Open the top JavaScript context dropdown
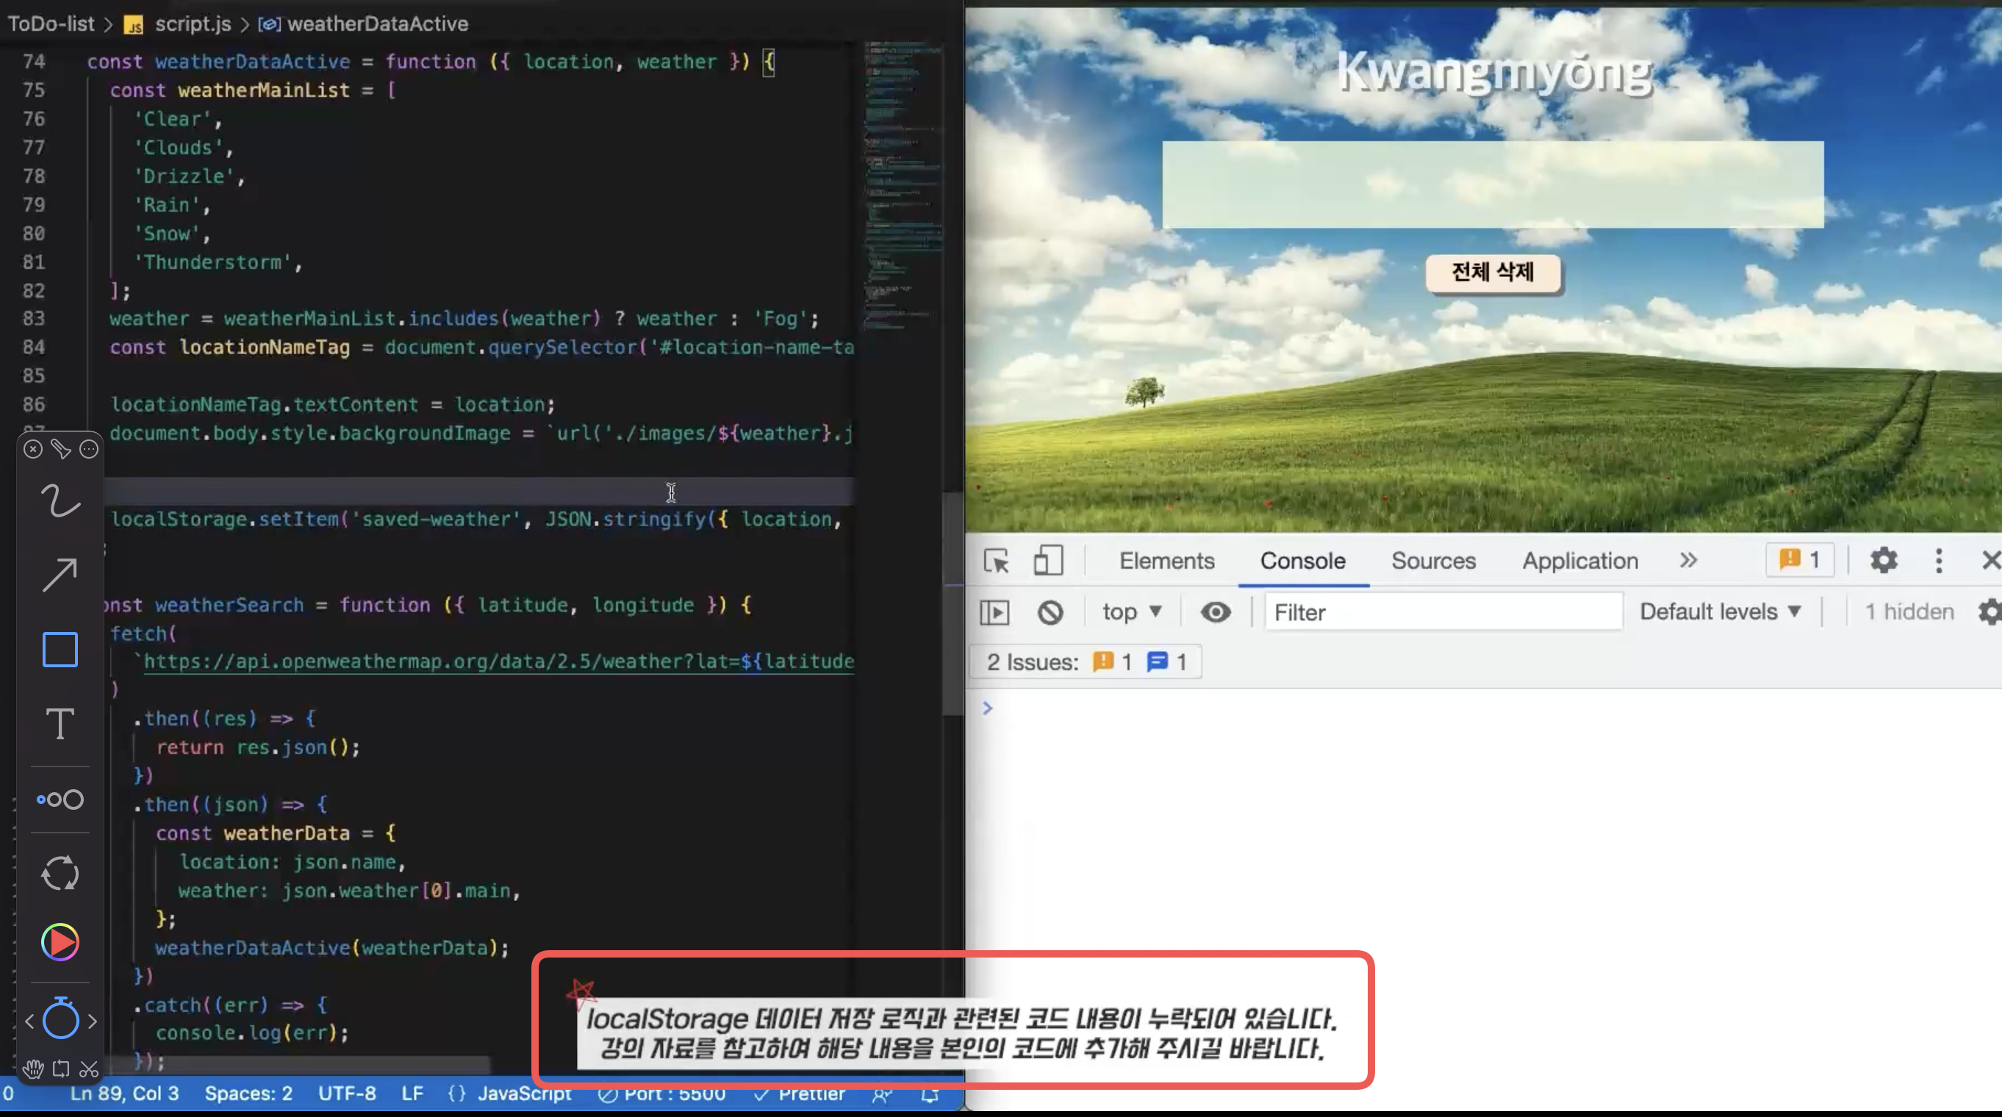Image resolution: width=2002 pixels, height=1117 pixels. click(1132, 611)
